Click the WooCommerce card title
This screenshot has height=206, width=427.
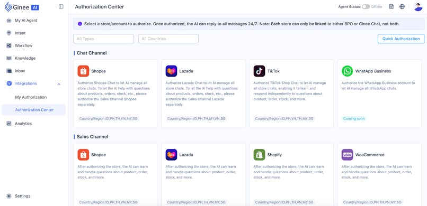click(x=370, y=155)
